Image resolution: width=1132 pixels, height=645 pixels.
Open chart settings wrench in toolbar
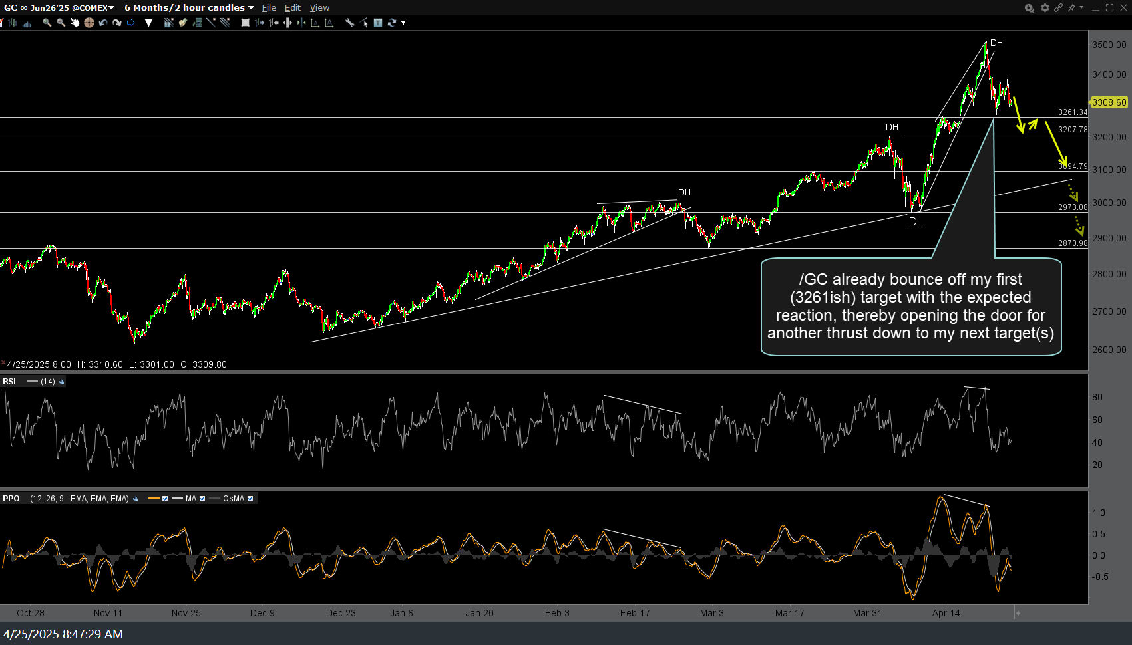point(349,23)
